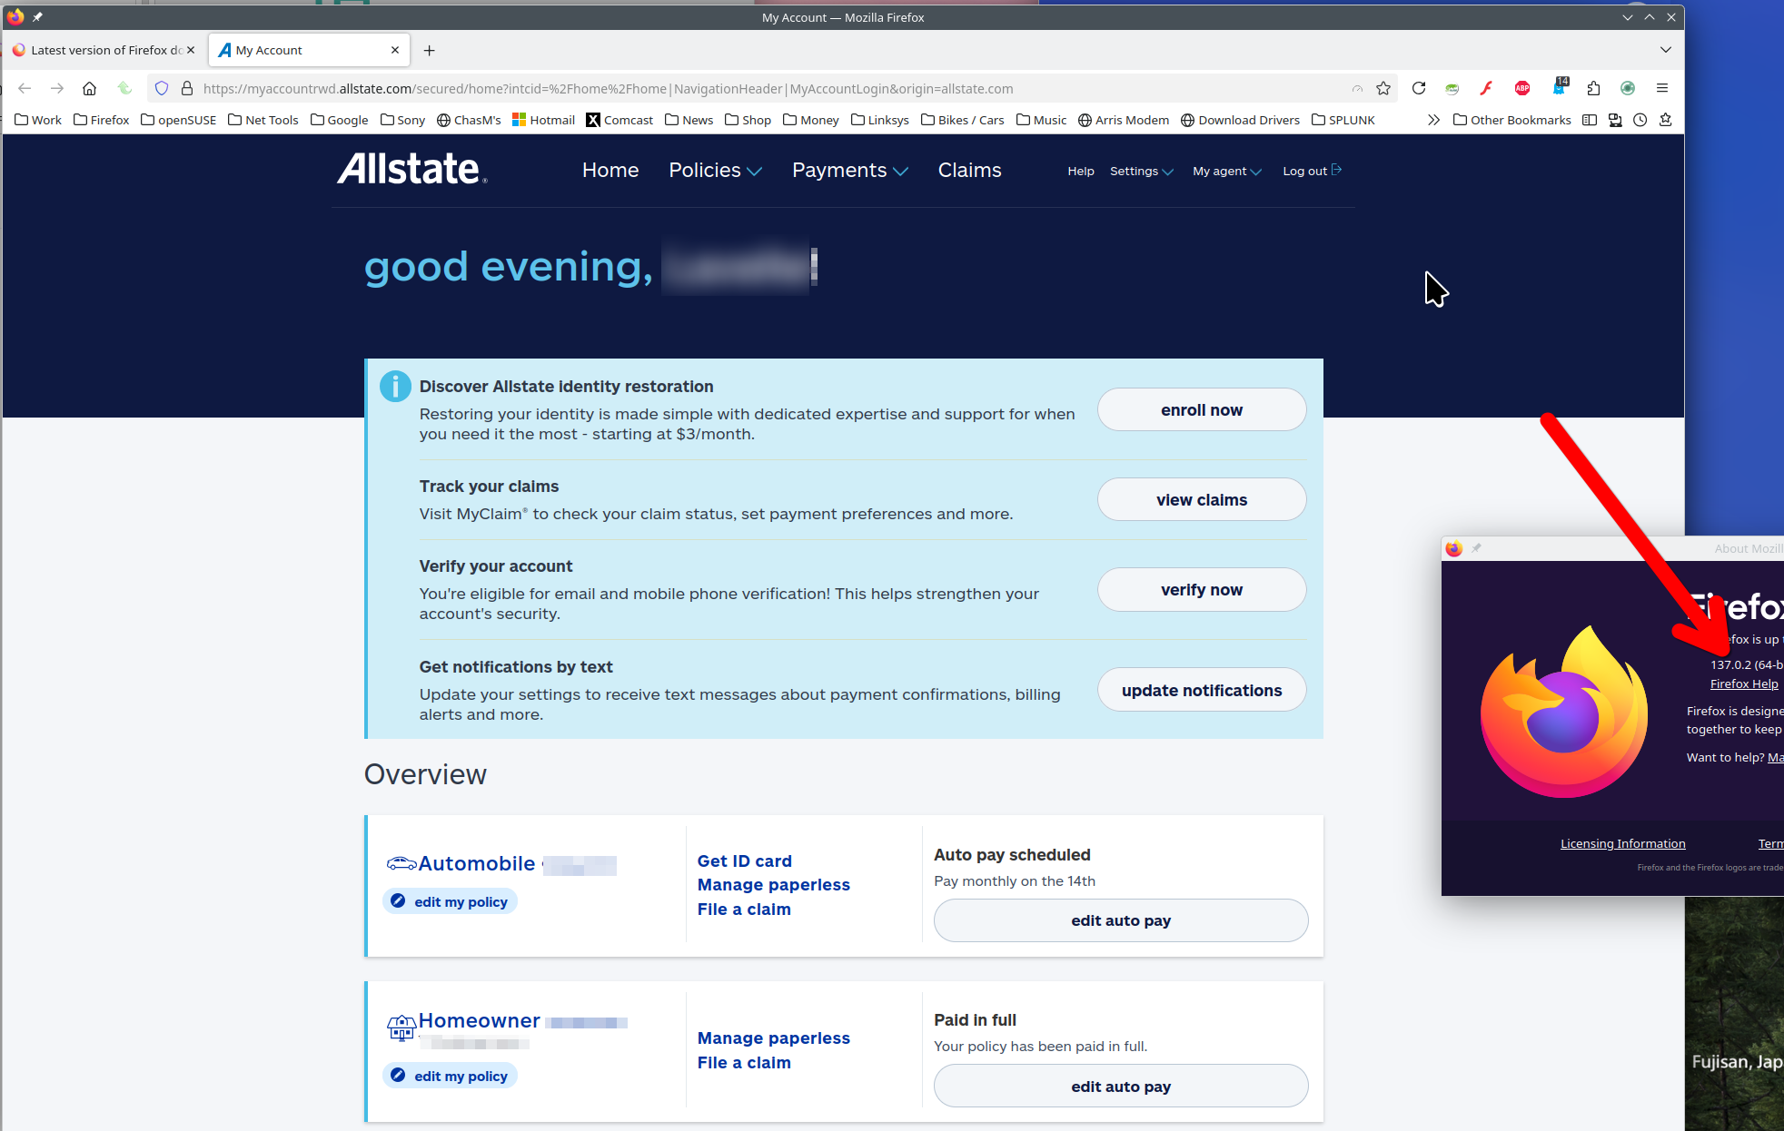1784x1131 pixels.
Task: Click the enroll now button
Action: tap(1202, 409)
